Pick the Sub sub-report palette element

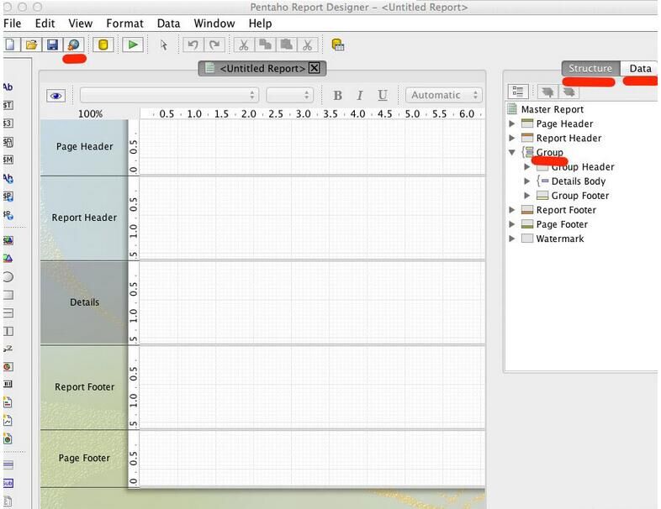click(x=8, y=483)
